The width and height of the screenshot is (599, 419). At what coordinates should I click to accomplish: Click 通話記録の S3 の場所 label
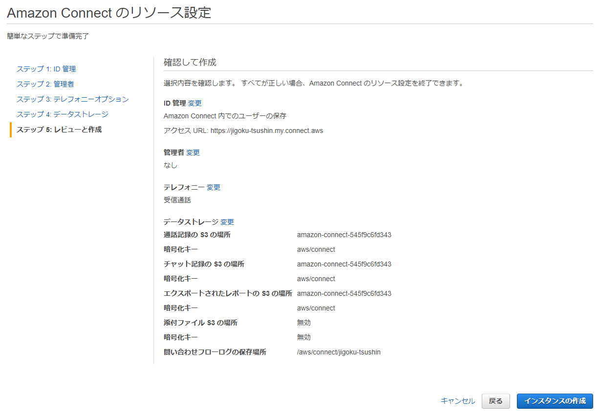click(x=197, y=235)
